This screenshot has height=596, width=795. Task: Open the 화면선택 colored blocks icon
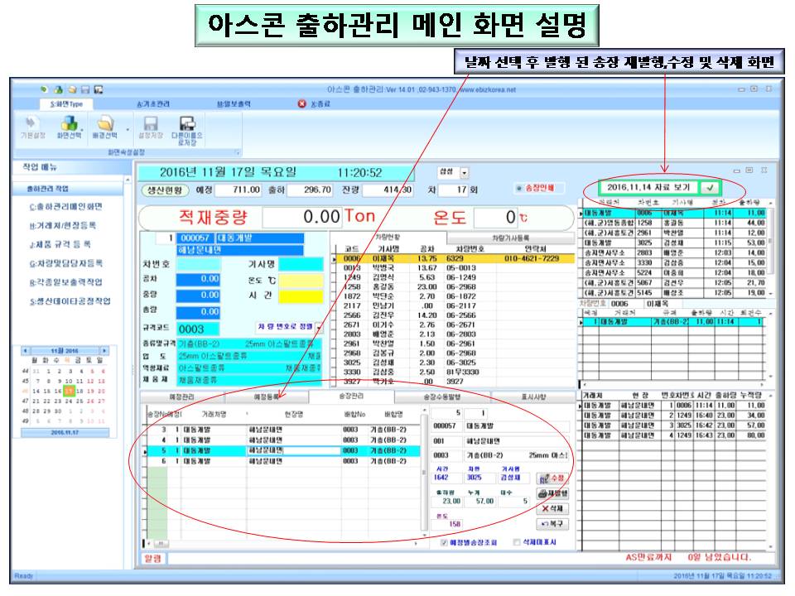[69, 123]
